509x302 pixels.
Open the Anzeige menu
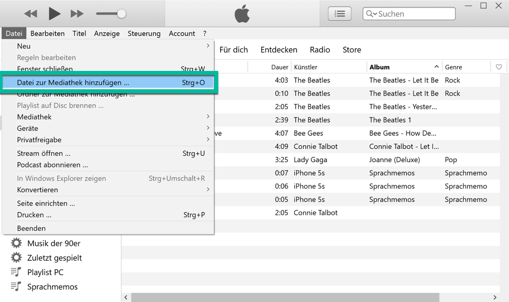click(x=107, y=33)
